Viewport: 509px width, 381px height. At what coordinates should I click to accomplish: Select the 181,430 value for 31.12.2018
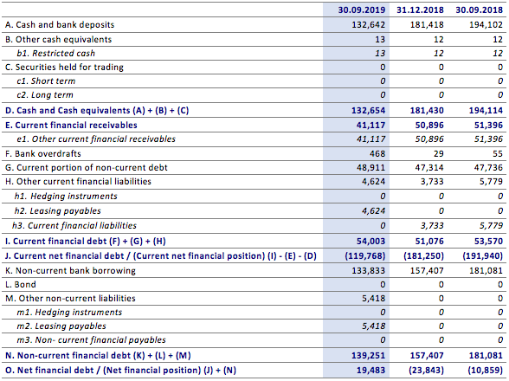tap(427, 111)
